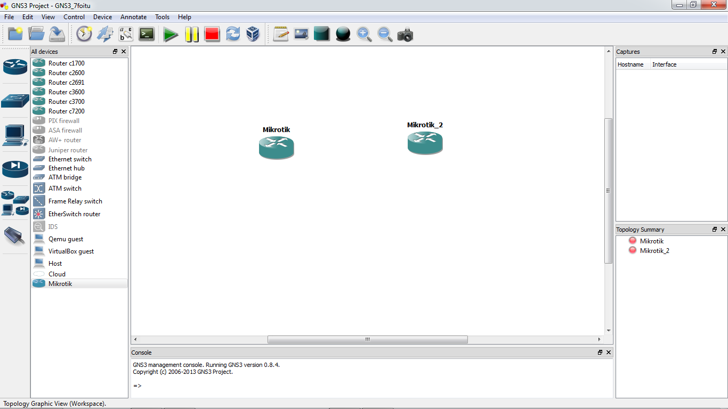Click the zoom out magnifier icon
The height and width of the screenshot is (409, 728).
[x=385, y=34]
